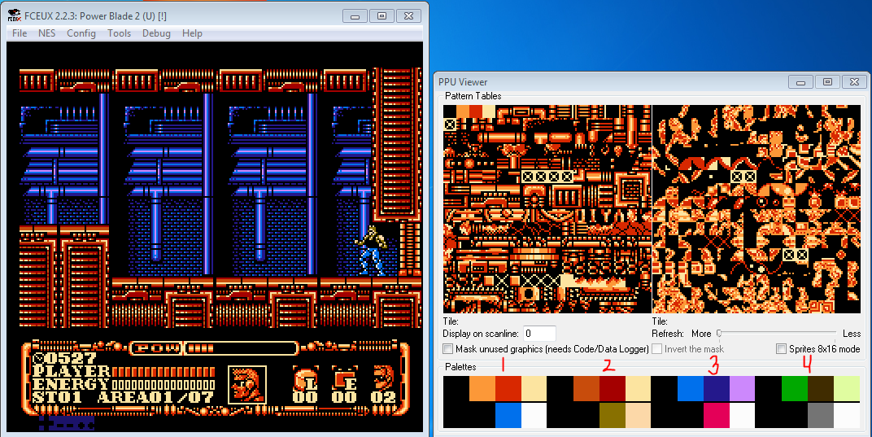This screenshot has width=872, height=437.
Task: Click the Refresh rate slider handle
Action: point(719,334)
